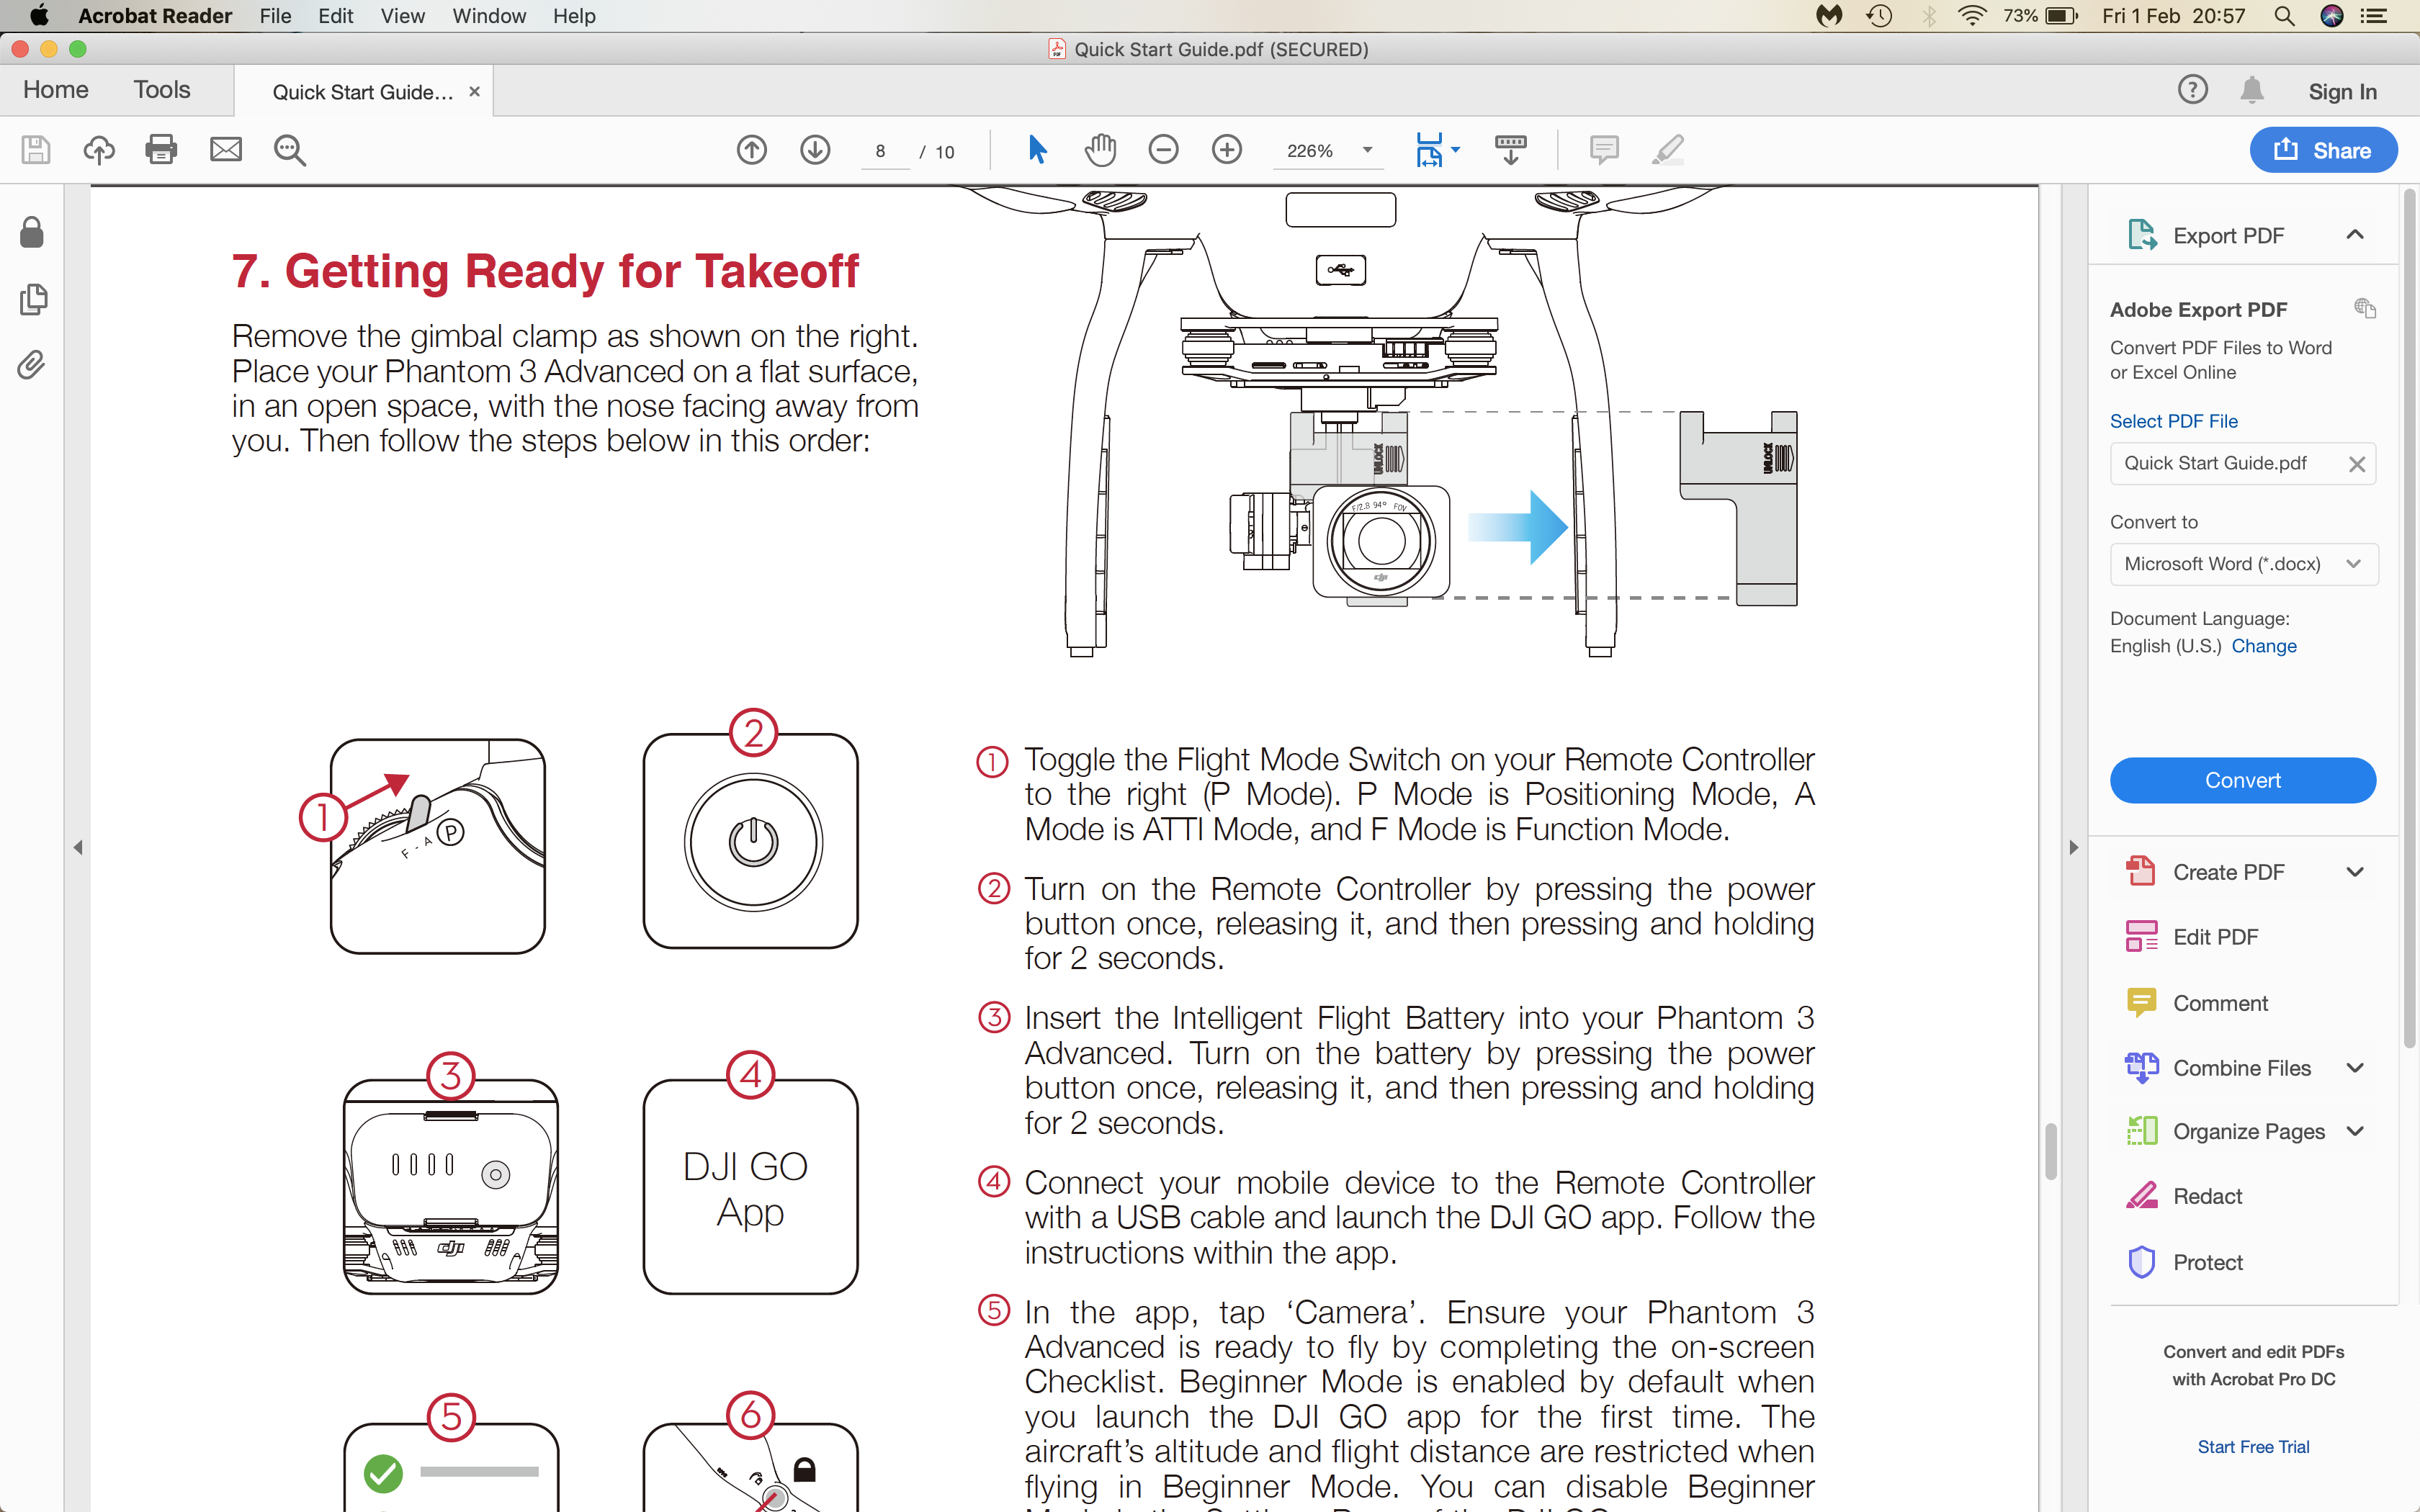Viewport: 2420px width, 1512px height.
Task: Print the document using printer icon
Action: pyautogui.click(x=161, y=150)
